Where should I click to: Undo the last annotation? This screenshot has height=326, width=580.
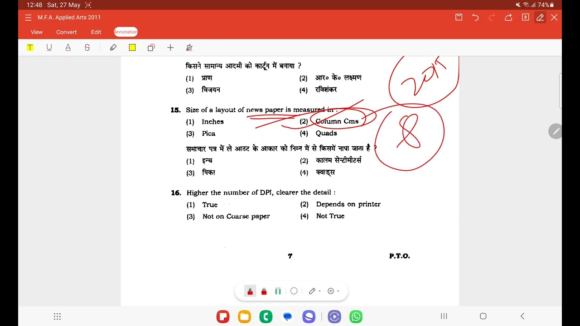click(x=475, y=17)
